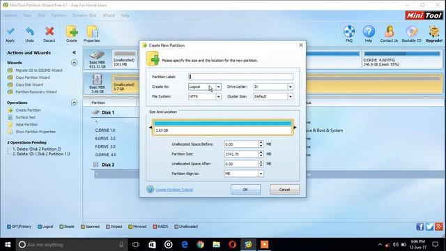Open Microsoft Edge from taskbar
The image size is (446, 251).
click(185, 245)
